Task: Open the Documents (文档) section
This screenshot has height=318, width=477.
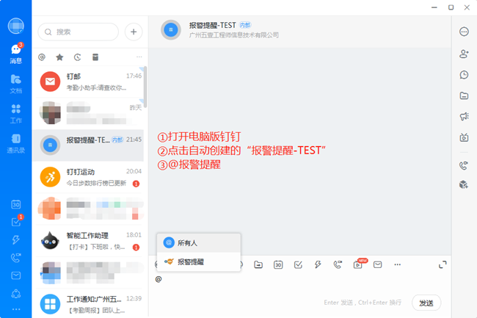Action: click(16, 84)
